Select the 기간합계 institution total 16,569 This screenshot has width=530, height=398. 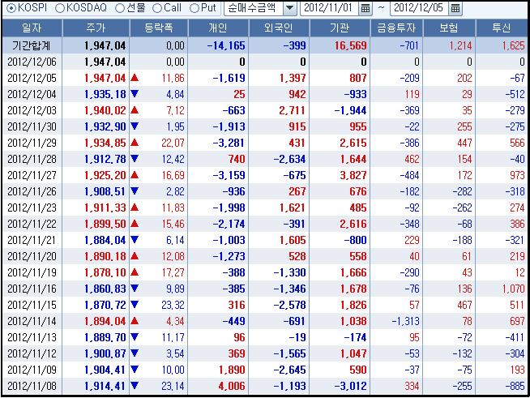[351, 45]
